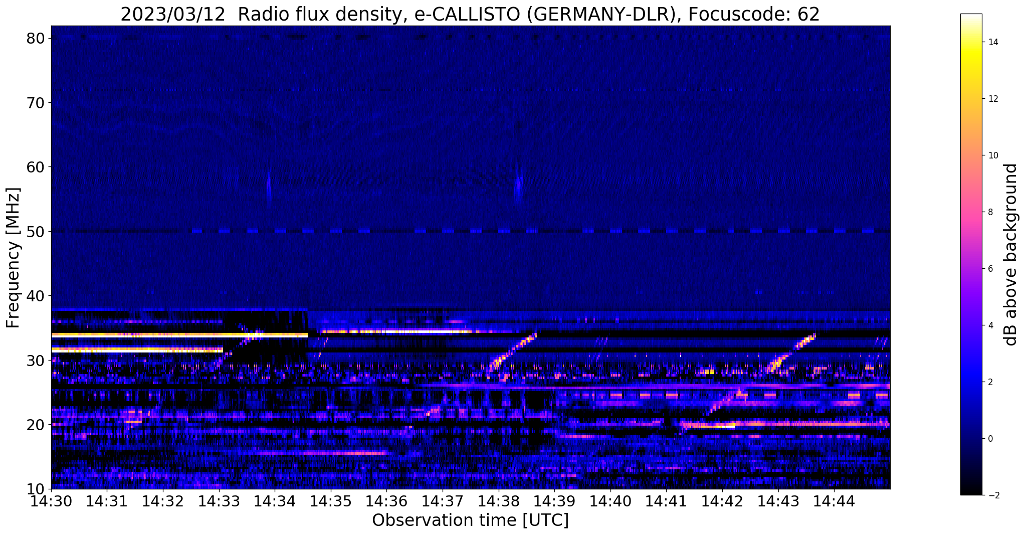Click the 14:38 time tick label
Screen dimensions: 1026x535
click(499, 500)
